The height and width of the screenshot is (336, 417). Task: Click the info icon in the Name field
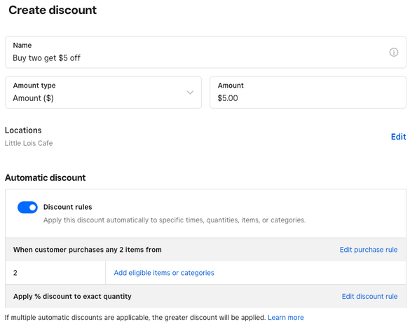[x=394, y=52]
